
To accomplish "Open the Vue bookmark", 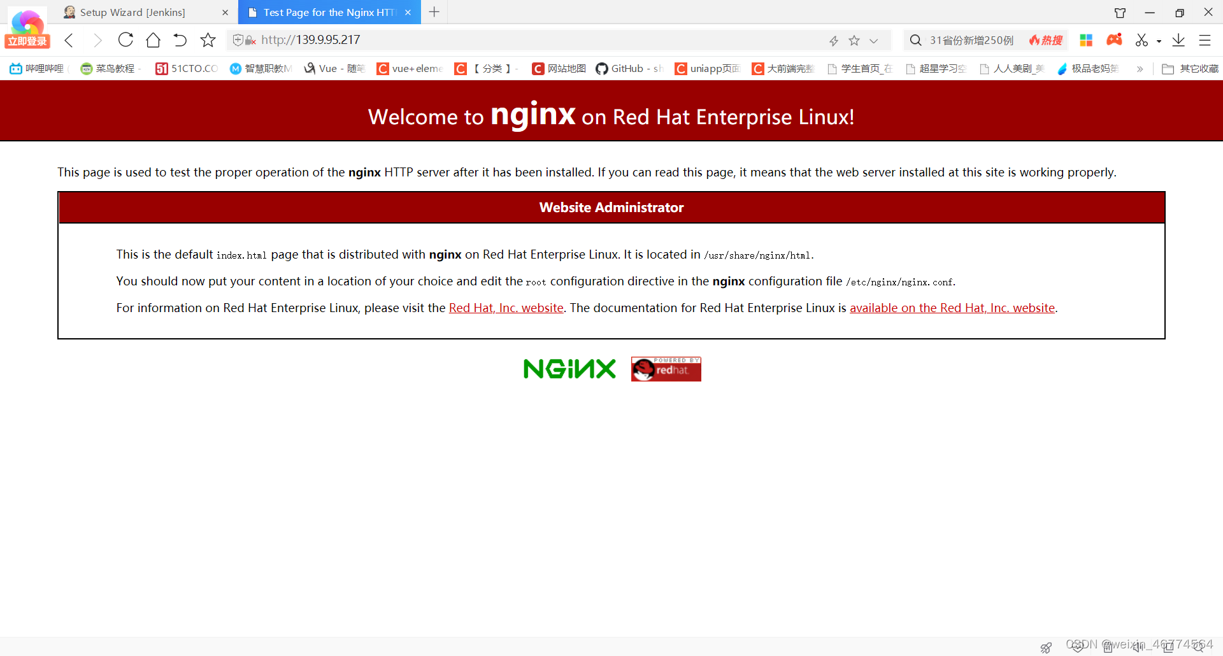I will point(334,68).
